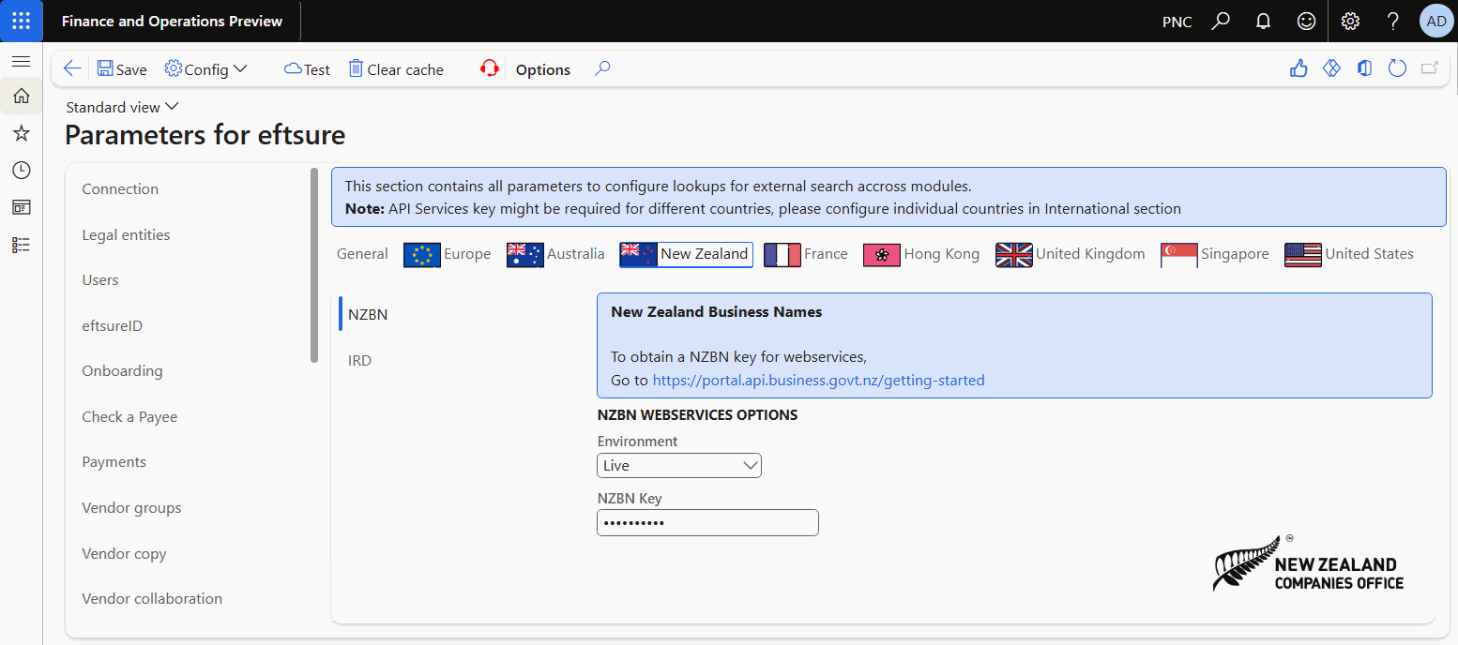
Task: Open the Environment dropdown set to Live
Action: click(x=679, y=465)
